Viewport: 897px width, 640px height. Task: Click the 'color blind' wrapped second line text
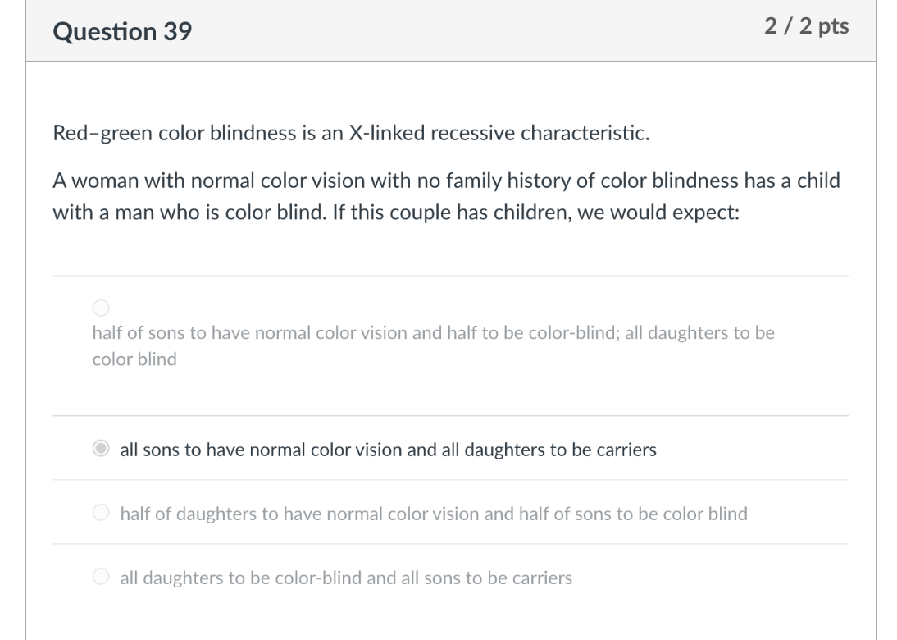click(133, 359)
